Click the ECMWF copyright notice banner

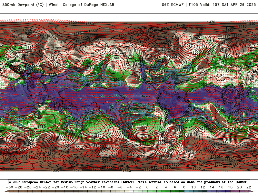point(129,182)
